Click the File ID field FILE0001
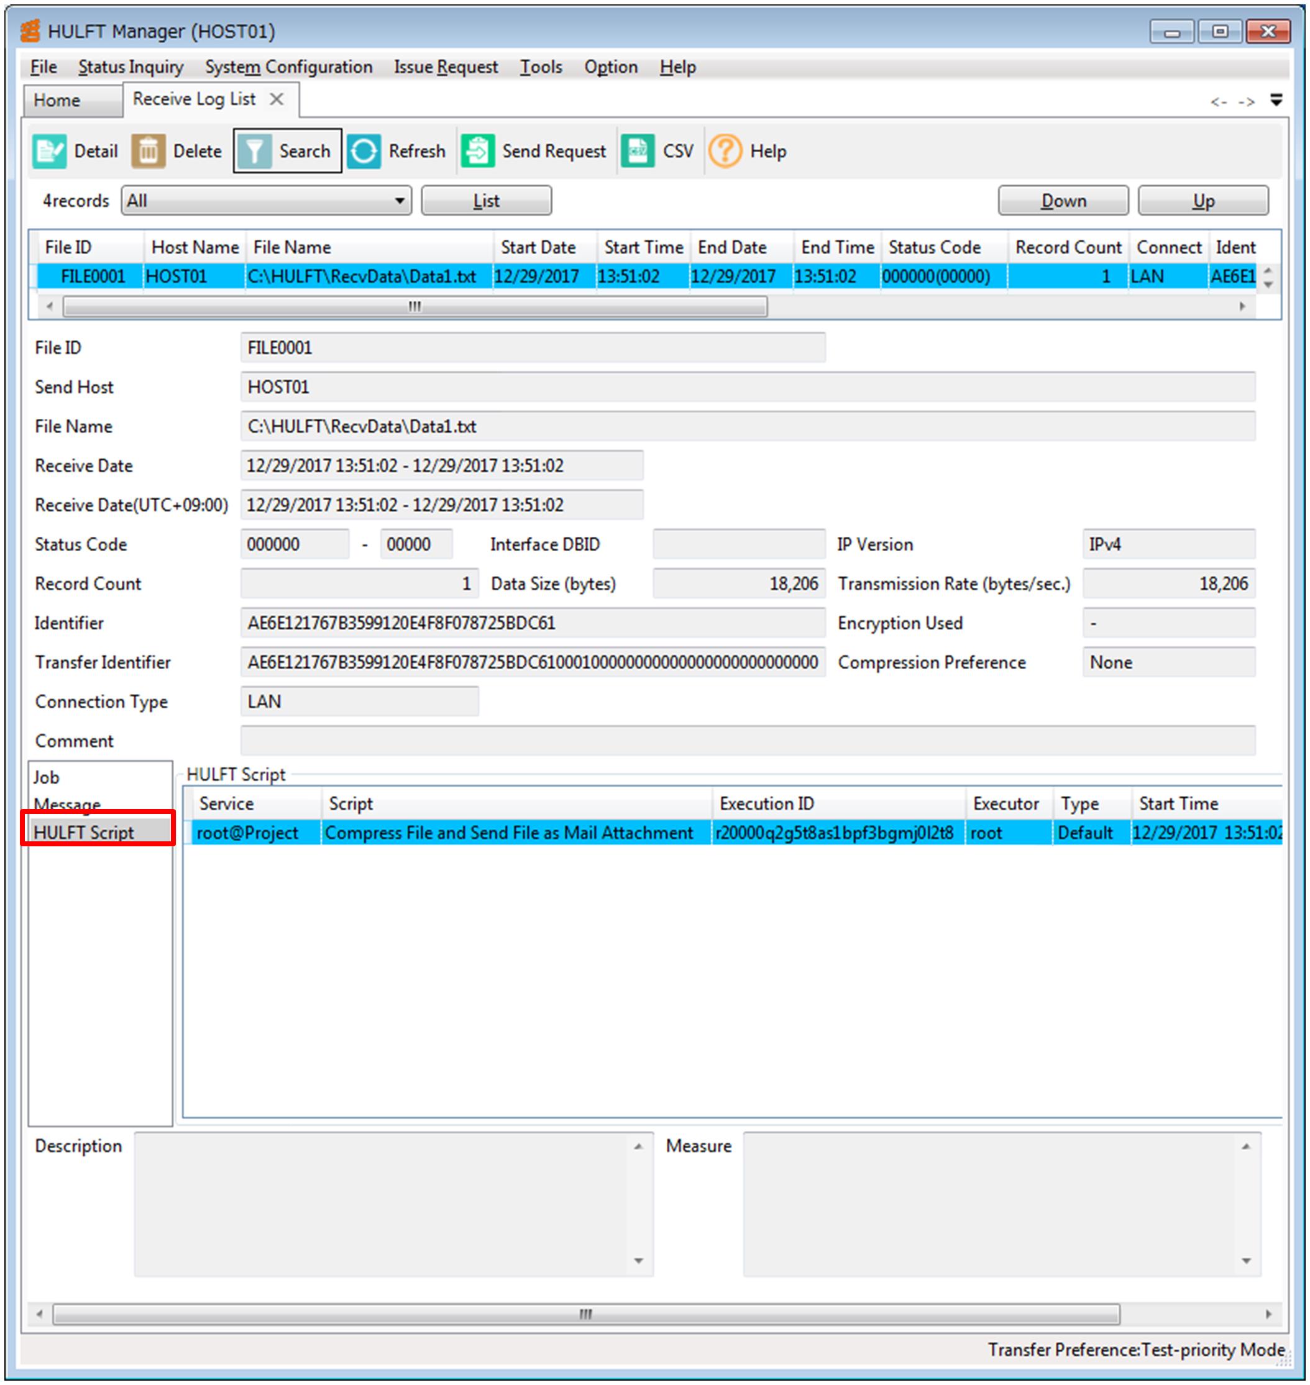This screenshot has width=1310, height=1385. pos(533,347)
